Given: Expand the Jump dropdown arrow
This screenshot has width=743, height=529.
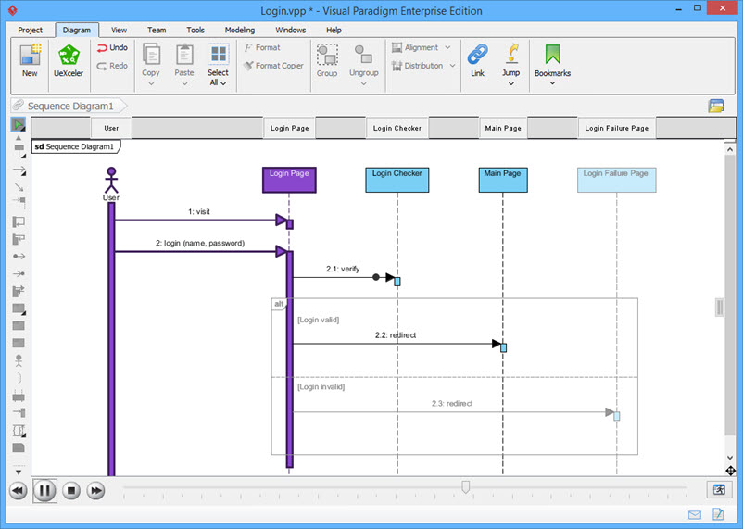Looking at the screenshot, I should click(x=511, y=83).
